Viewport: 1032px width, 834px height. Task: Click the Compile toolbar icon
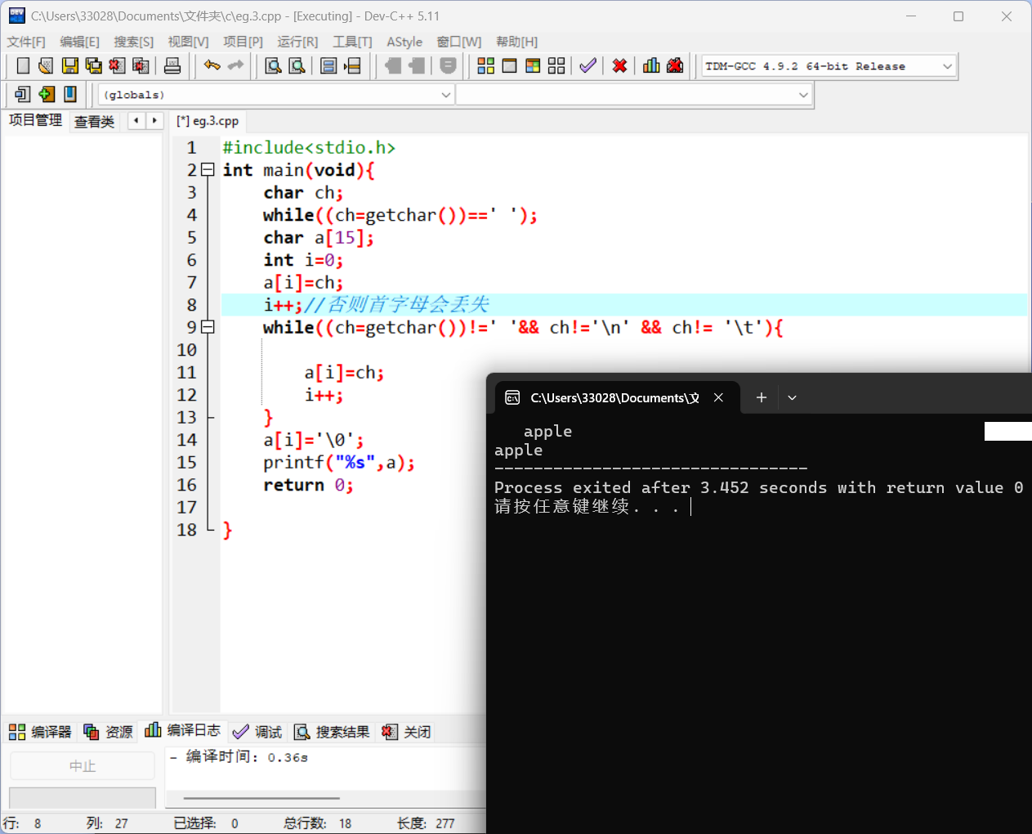coord(486,66)
